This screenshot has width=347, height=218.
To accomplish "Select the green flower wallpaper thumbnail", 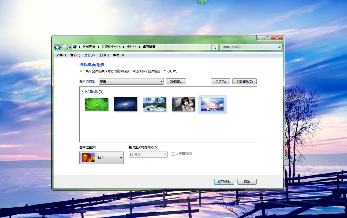I will point(97,104).
